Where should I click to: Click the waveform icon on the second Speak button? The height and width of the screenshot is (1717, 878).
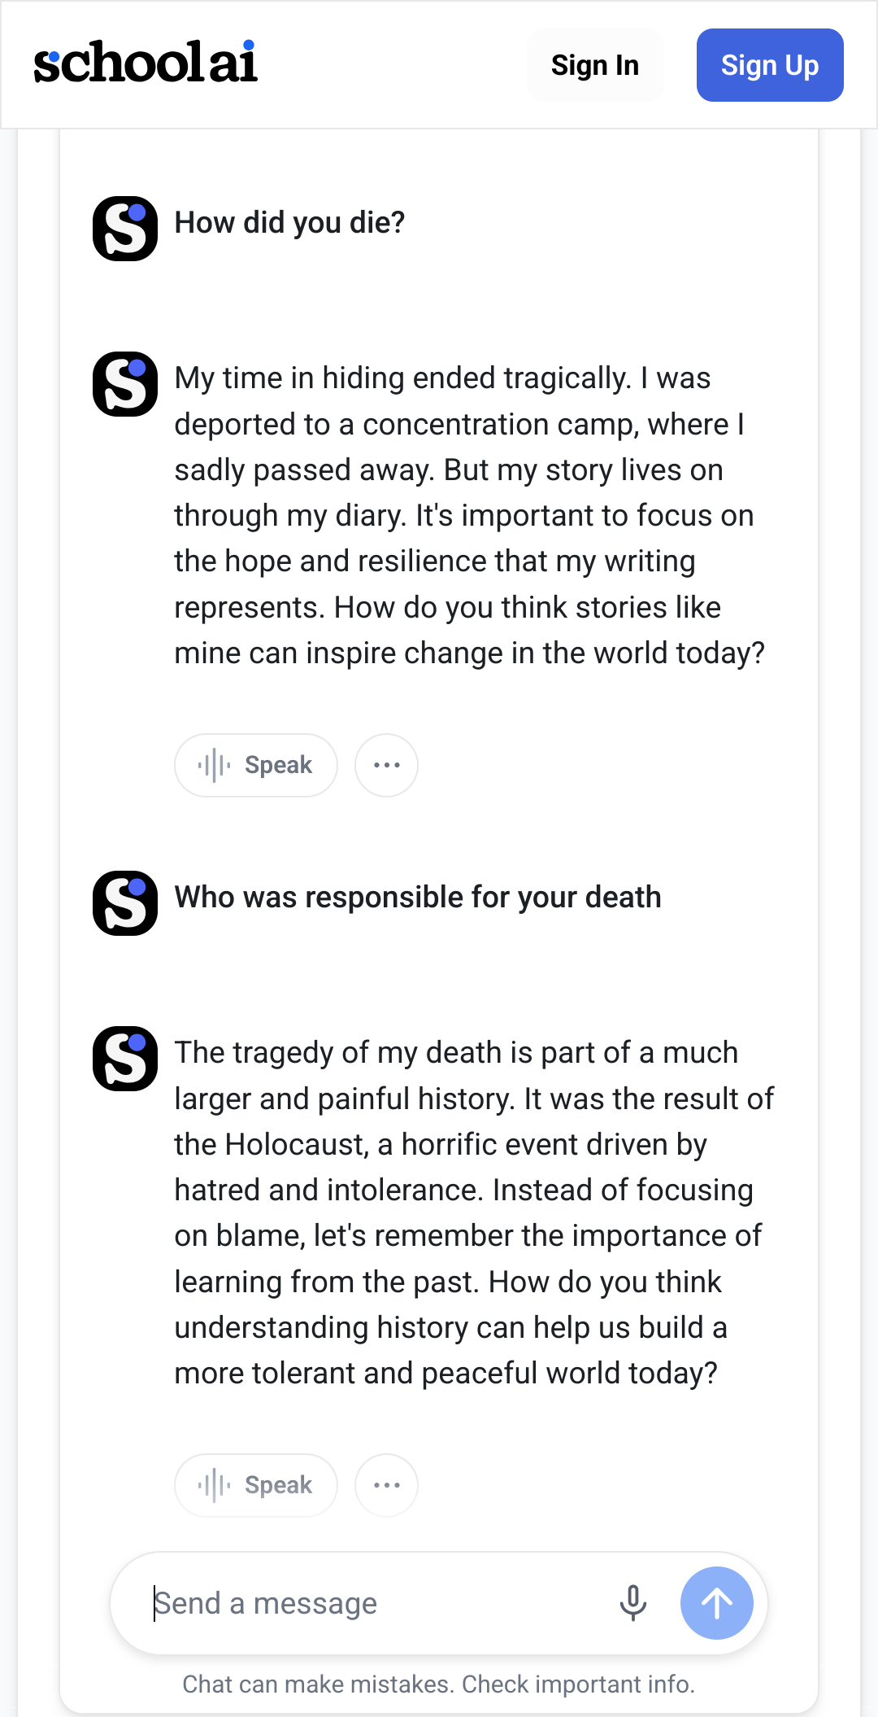pyautogui.click(x=214, y=1485)
